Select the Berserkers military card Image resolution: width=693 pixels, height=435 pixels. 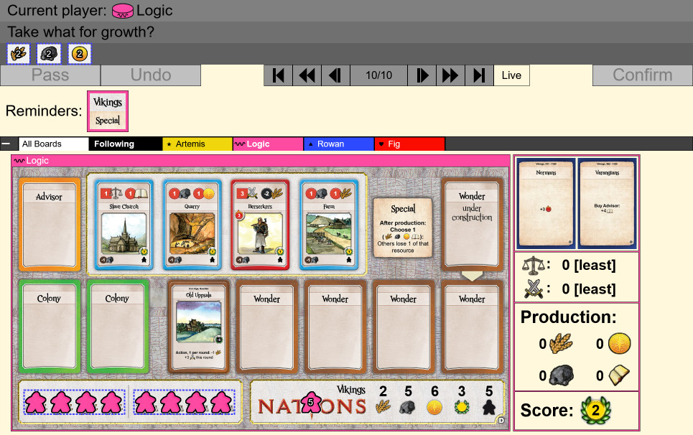pyautogui.click(x=260, y=225)
